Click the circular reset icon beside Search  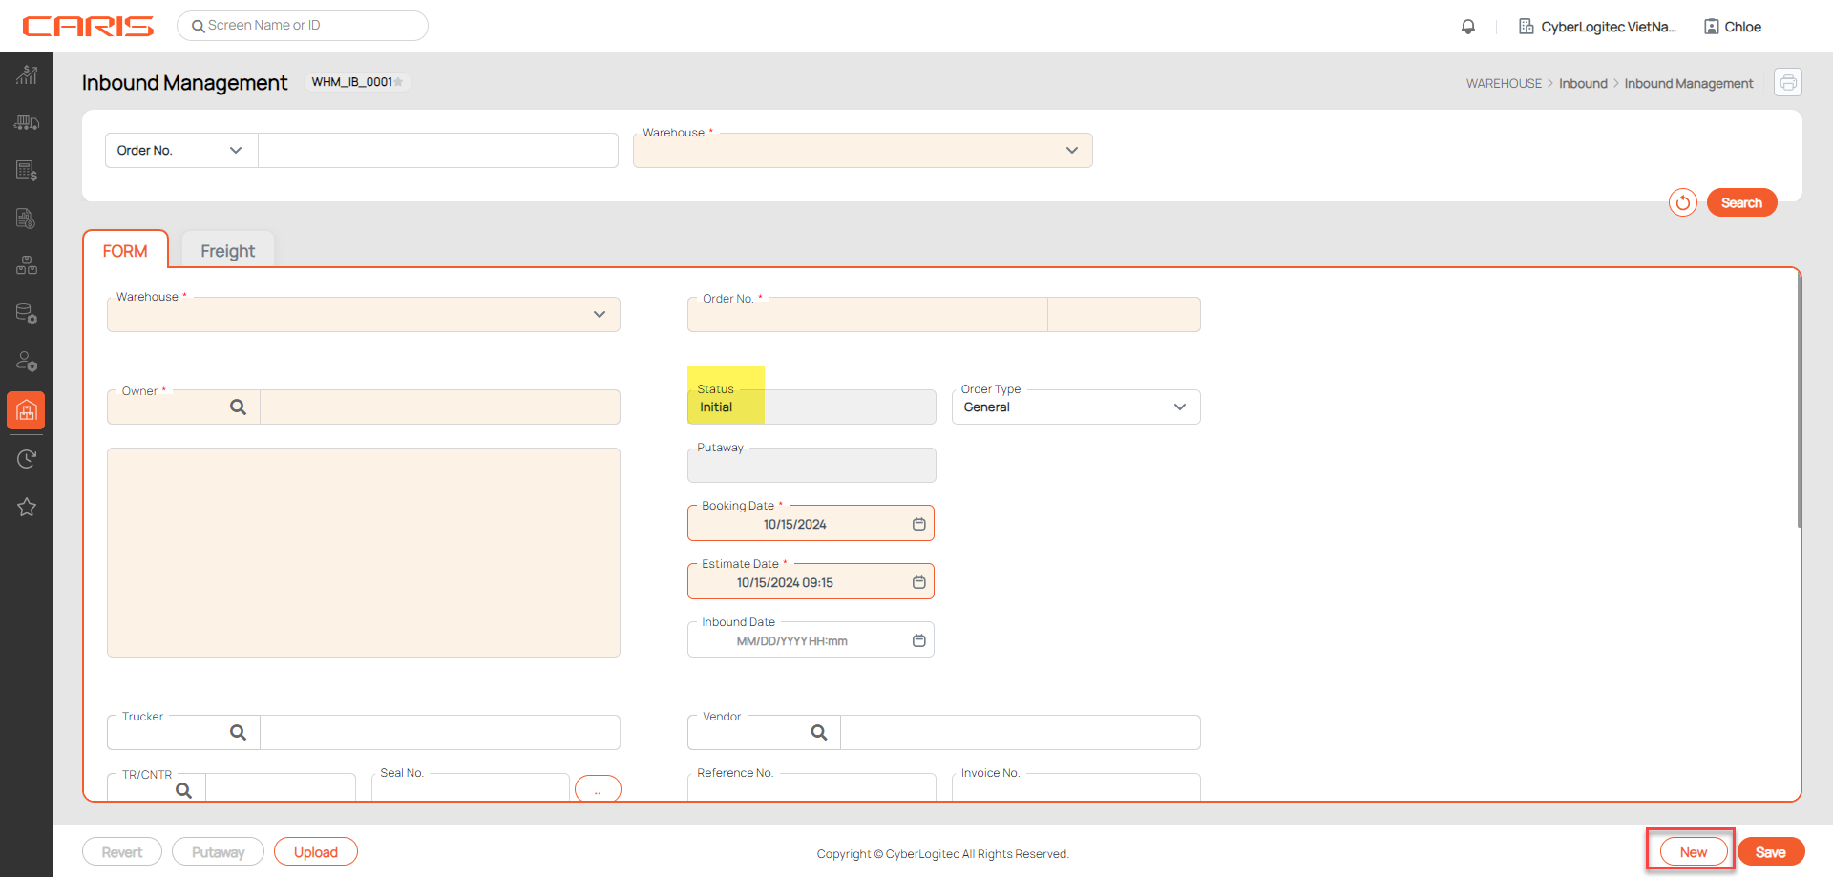1682,202
